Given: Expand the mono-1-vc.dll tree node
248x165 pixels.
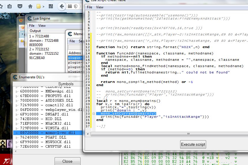Looking at the screenshot, I should point(16,133).
